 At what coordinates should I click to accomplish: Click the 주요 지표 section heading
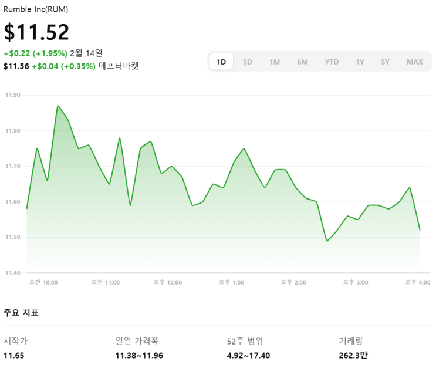tap(21, 313)
